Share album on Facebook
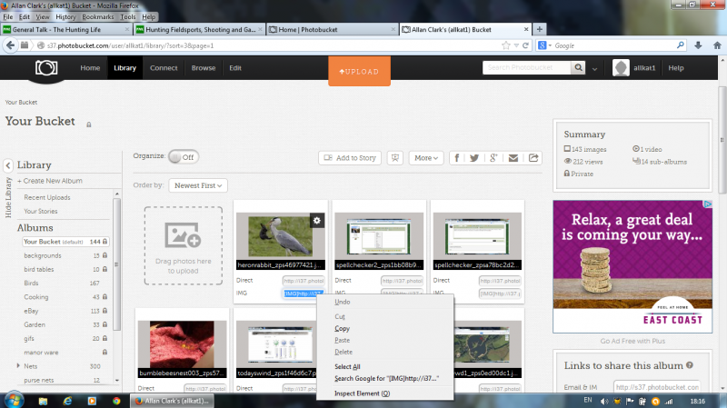This screenshot has height=408, width=727. tap(455, 158)
